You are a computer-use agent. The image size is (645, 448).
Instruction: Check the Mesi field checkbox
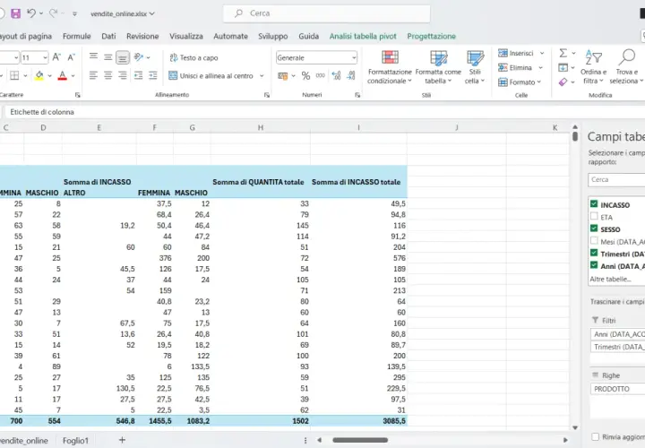point(594,241)
